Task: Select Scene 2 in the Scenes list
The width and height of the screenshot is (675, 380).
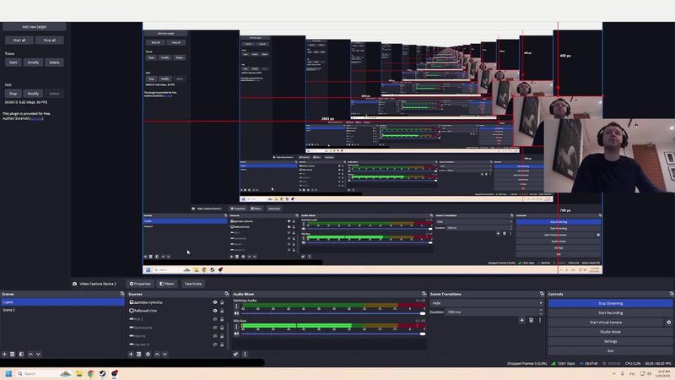Action: (8, 310)
